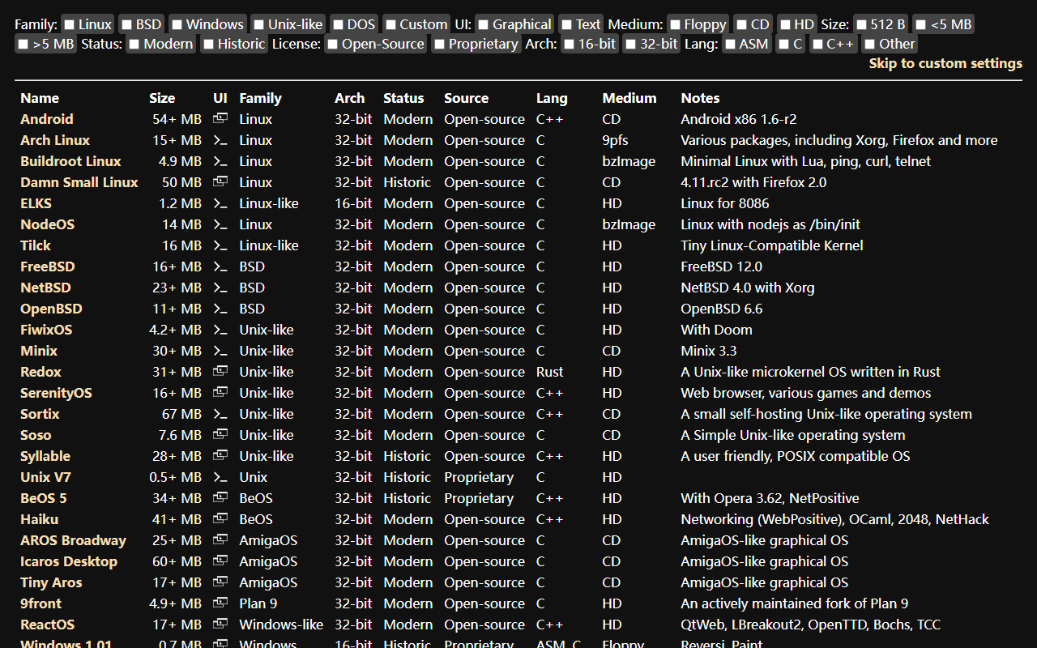
Task: Click the Size column header
Action: pyautogui.click(x=162, y=98)
